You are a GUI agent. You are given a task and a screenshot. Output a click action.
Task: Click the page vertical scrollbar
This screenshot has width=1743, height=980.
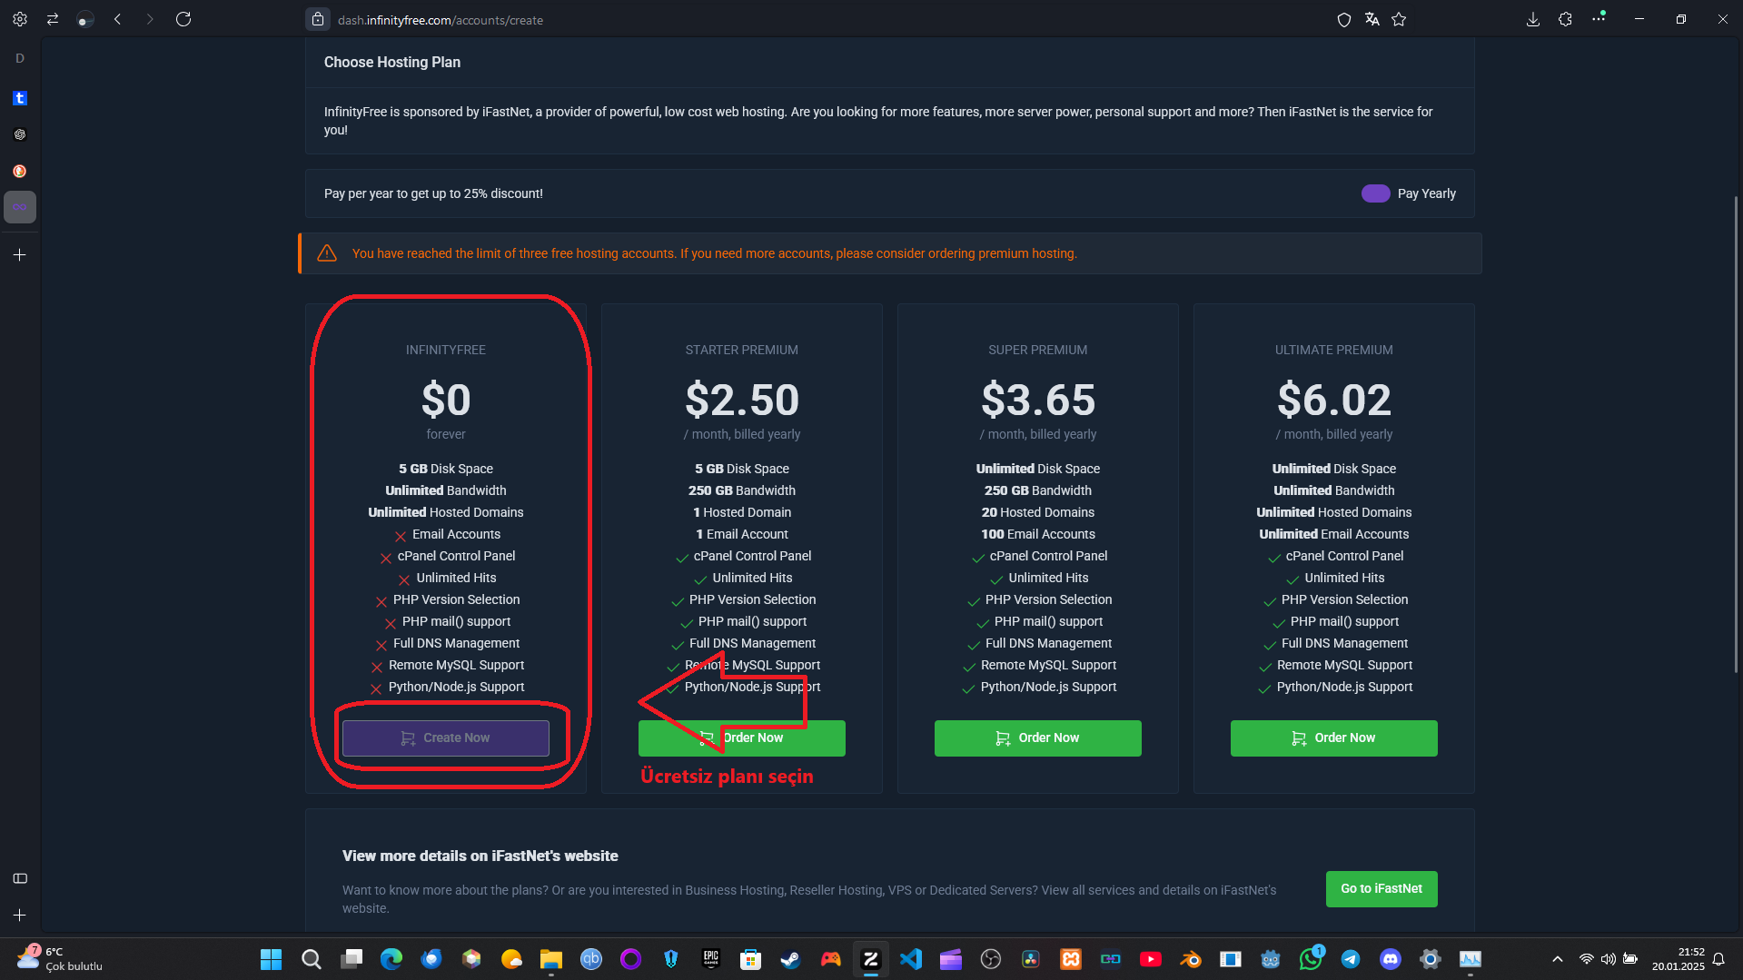1736,434
